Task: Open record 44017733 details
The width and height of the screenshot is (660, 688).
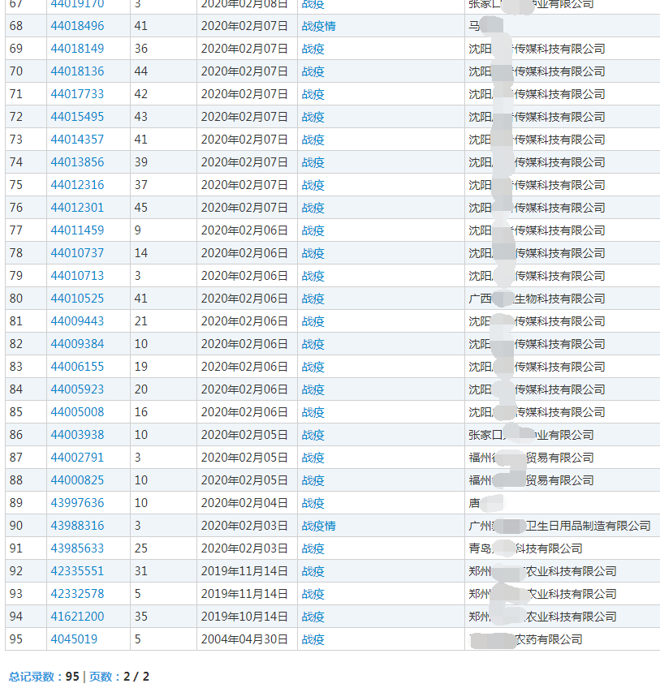Action: (x=77, y=94)
